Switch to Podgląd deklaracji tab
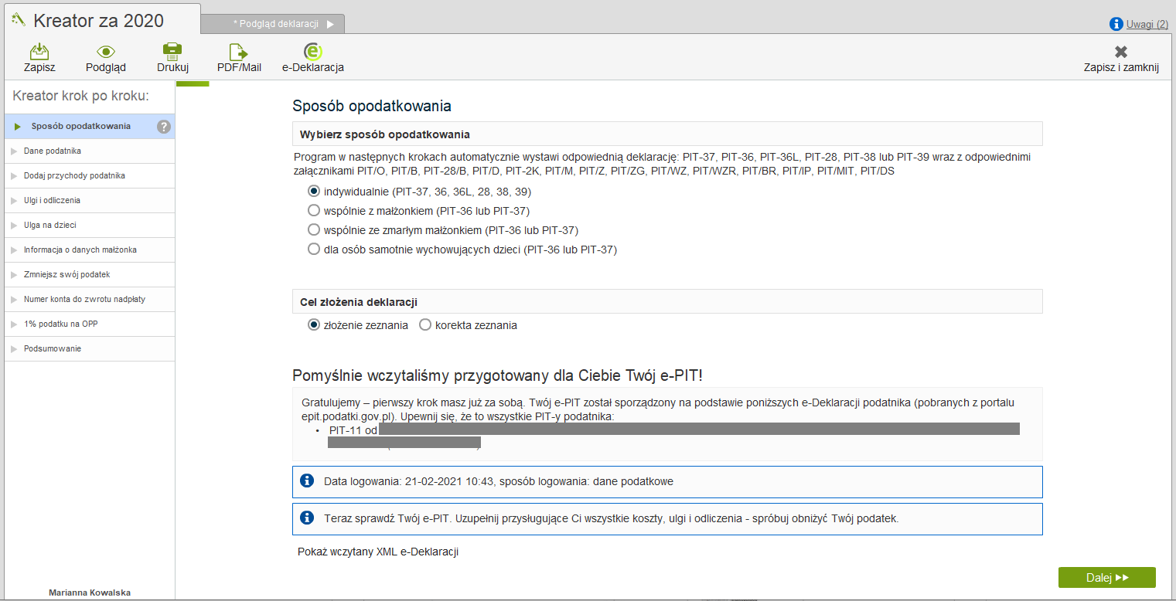The image size is (1176, 601). (x=276, y=24)
